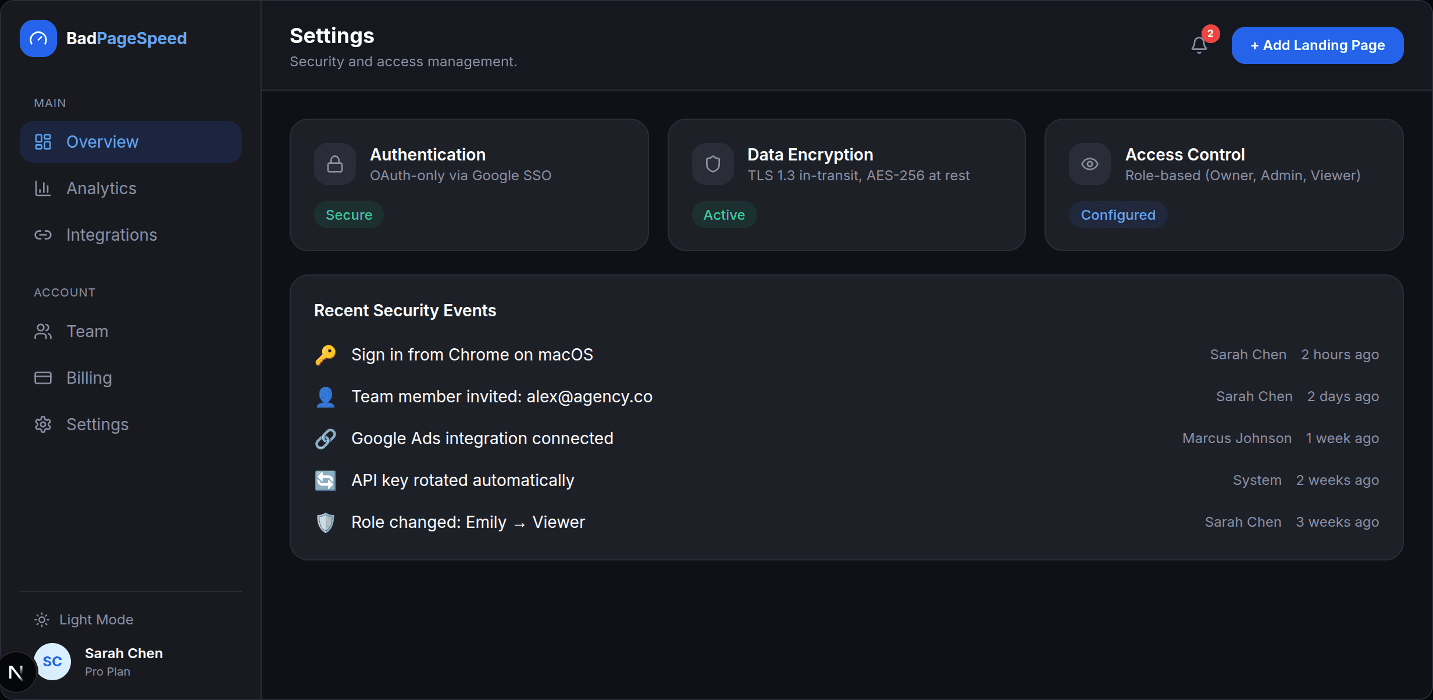Viewport: 1433px width, 700px height.
Task: Click the Integrations link icon
Action: [43, 235]
